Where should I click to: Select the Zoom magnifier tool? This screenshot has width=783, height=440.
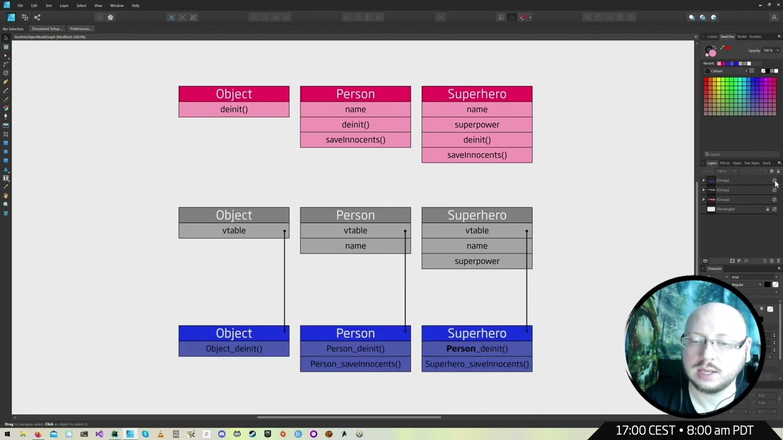(x=6, y=204)
